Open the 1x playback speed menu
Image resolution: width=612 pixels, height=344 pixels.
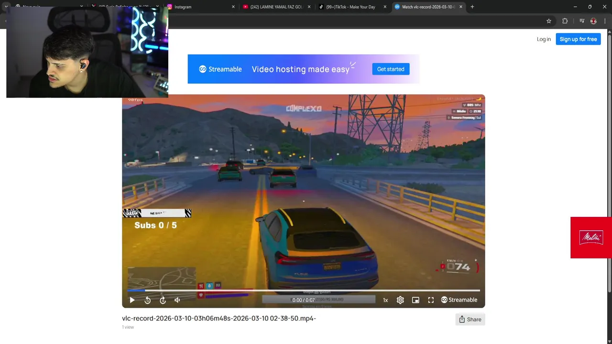385,300
